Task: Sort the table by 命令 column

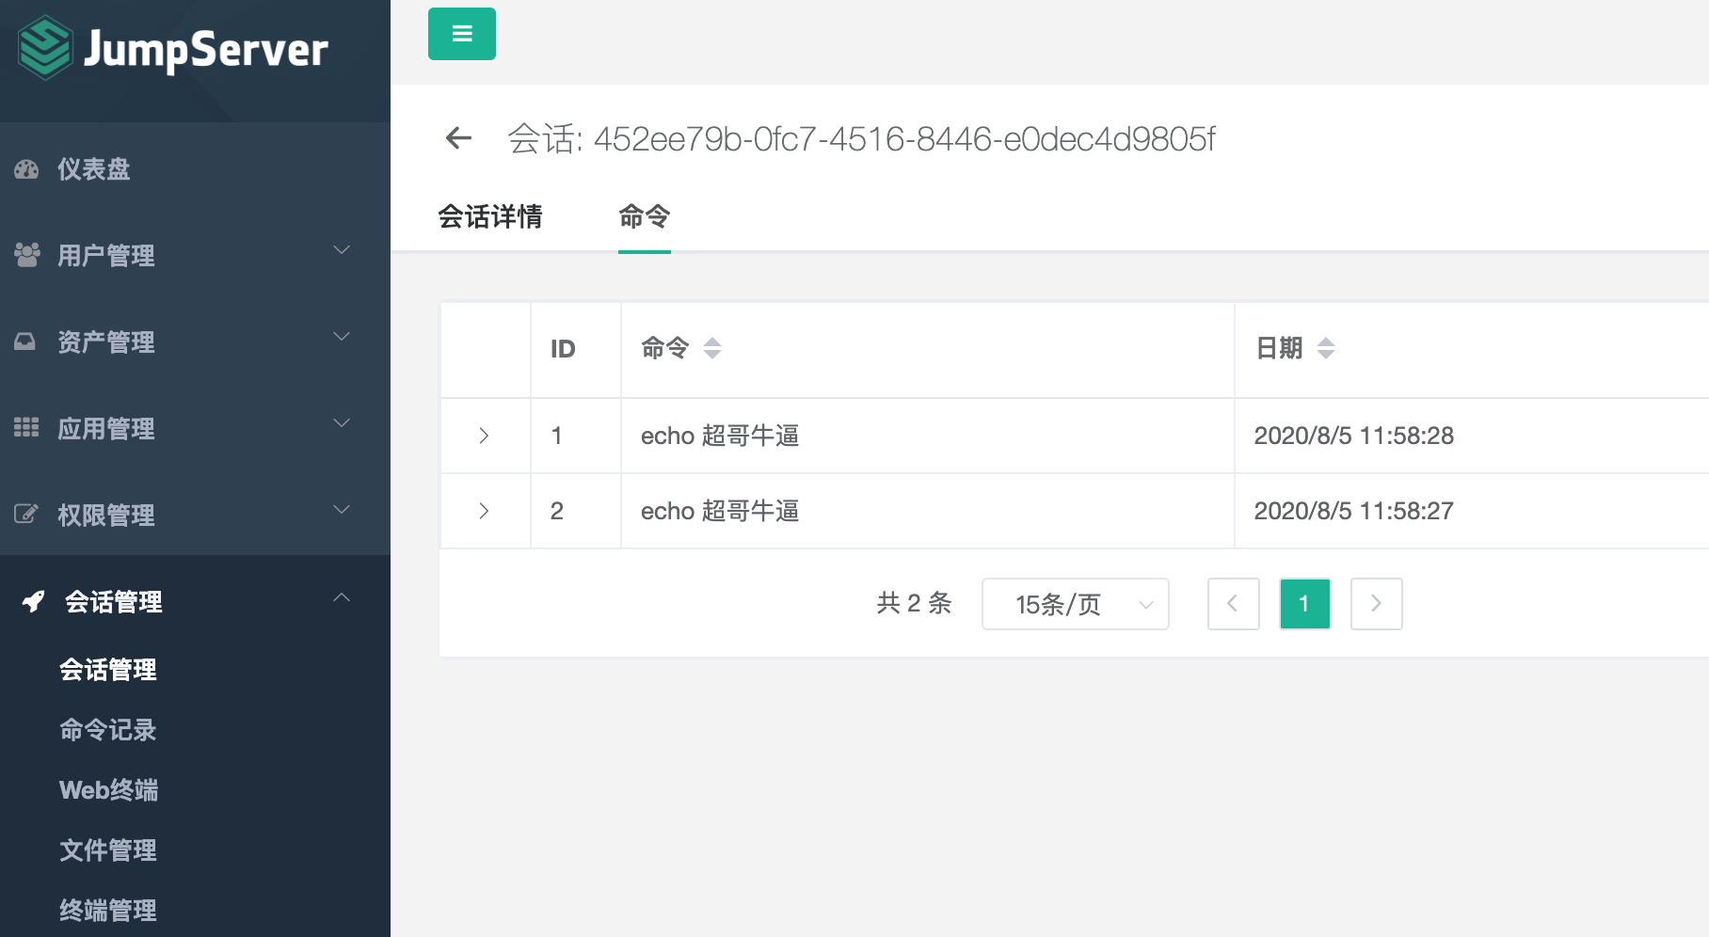Action: [x=712, y=348]
